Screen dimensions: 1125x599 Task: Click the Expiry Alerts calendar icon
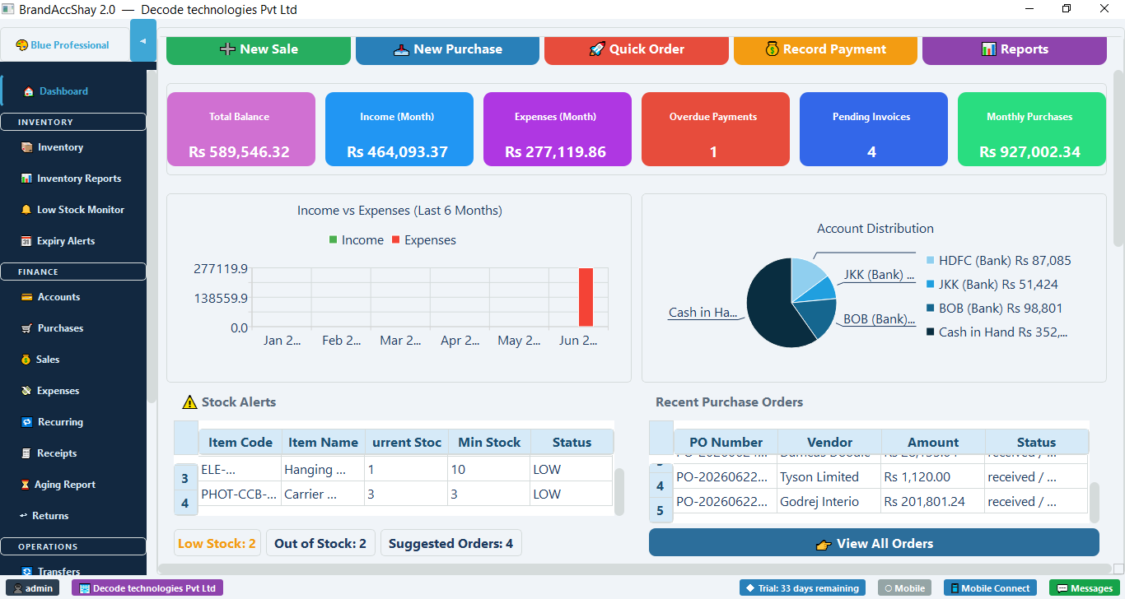pos(27,241)
